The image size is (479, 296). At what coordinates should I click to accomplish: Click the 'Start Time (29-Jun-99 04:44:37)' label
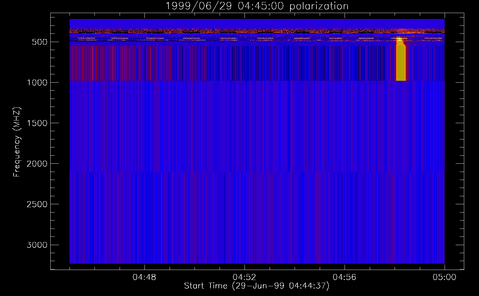(x=257, y=286)
